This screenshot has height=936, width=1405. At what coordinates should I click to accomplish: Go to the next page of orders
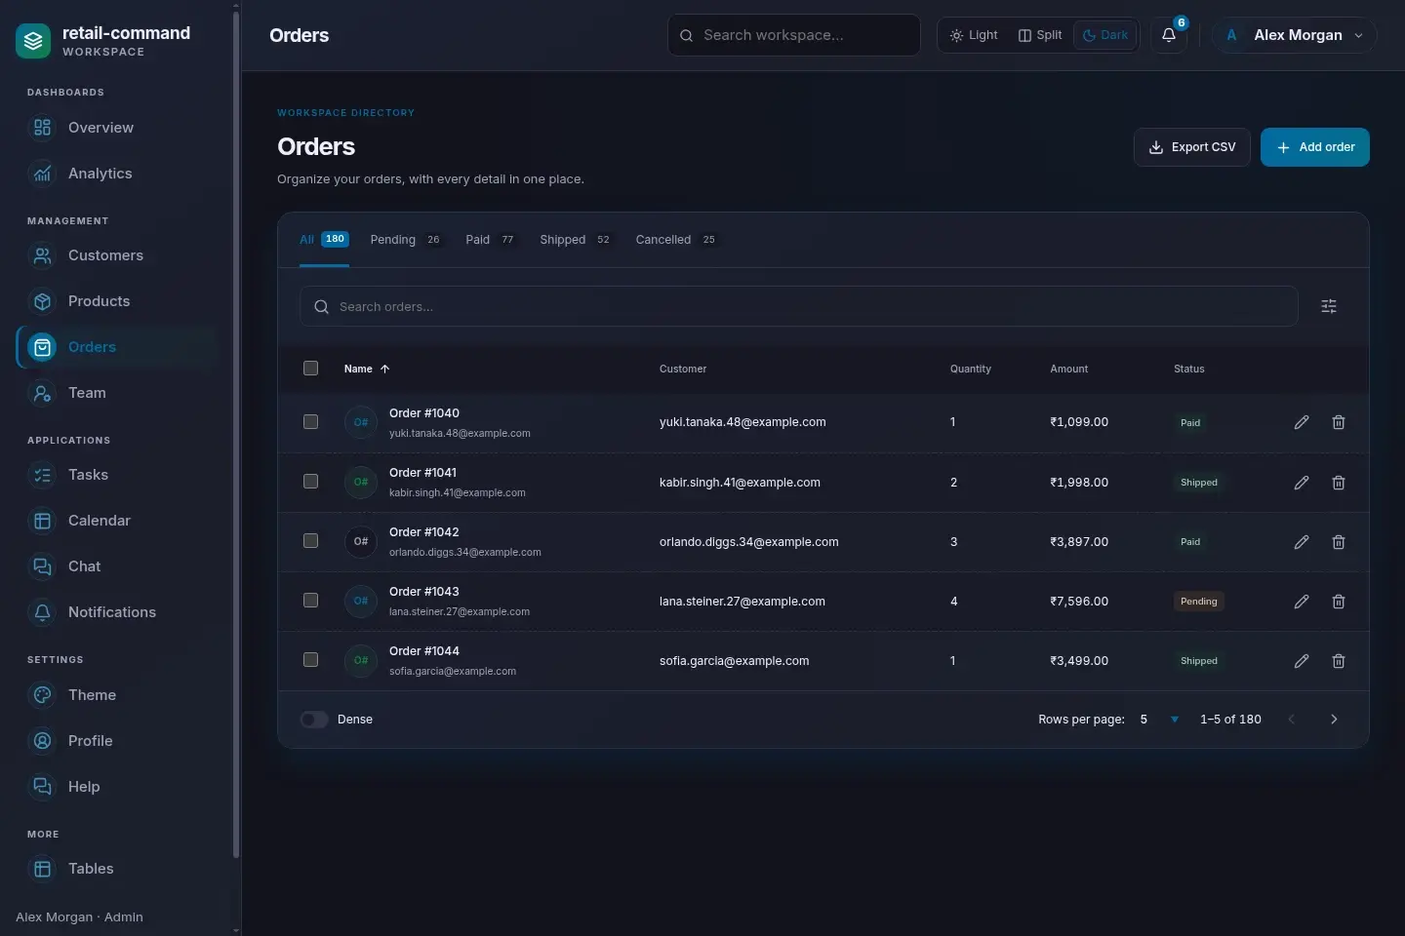(1334, 720)
